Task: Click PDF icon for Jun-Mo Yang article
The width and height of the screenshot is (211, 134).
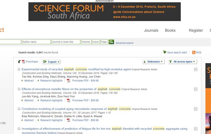Action: coord(69,100)
